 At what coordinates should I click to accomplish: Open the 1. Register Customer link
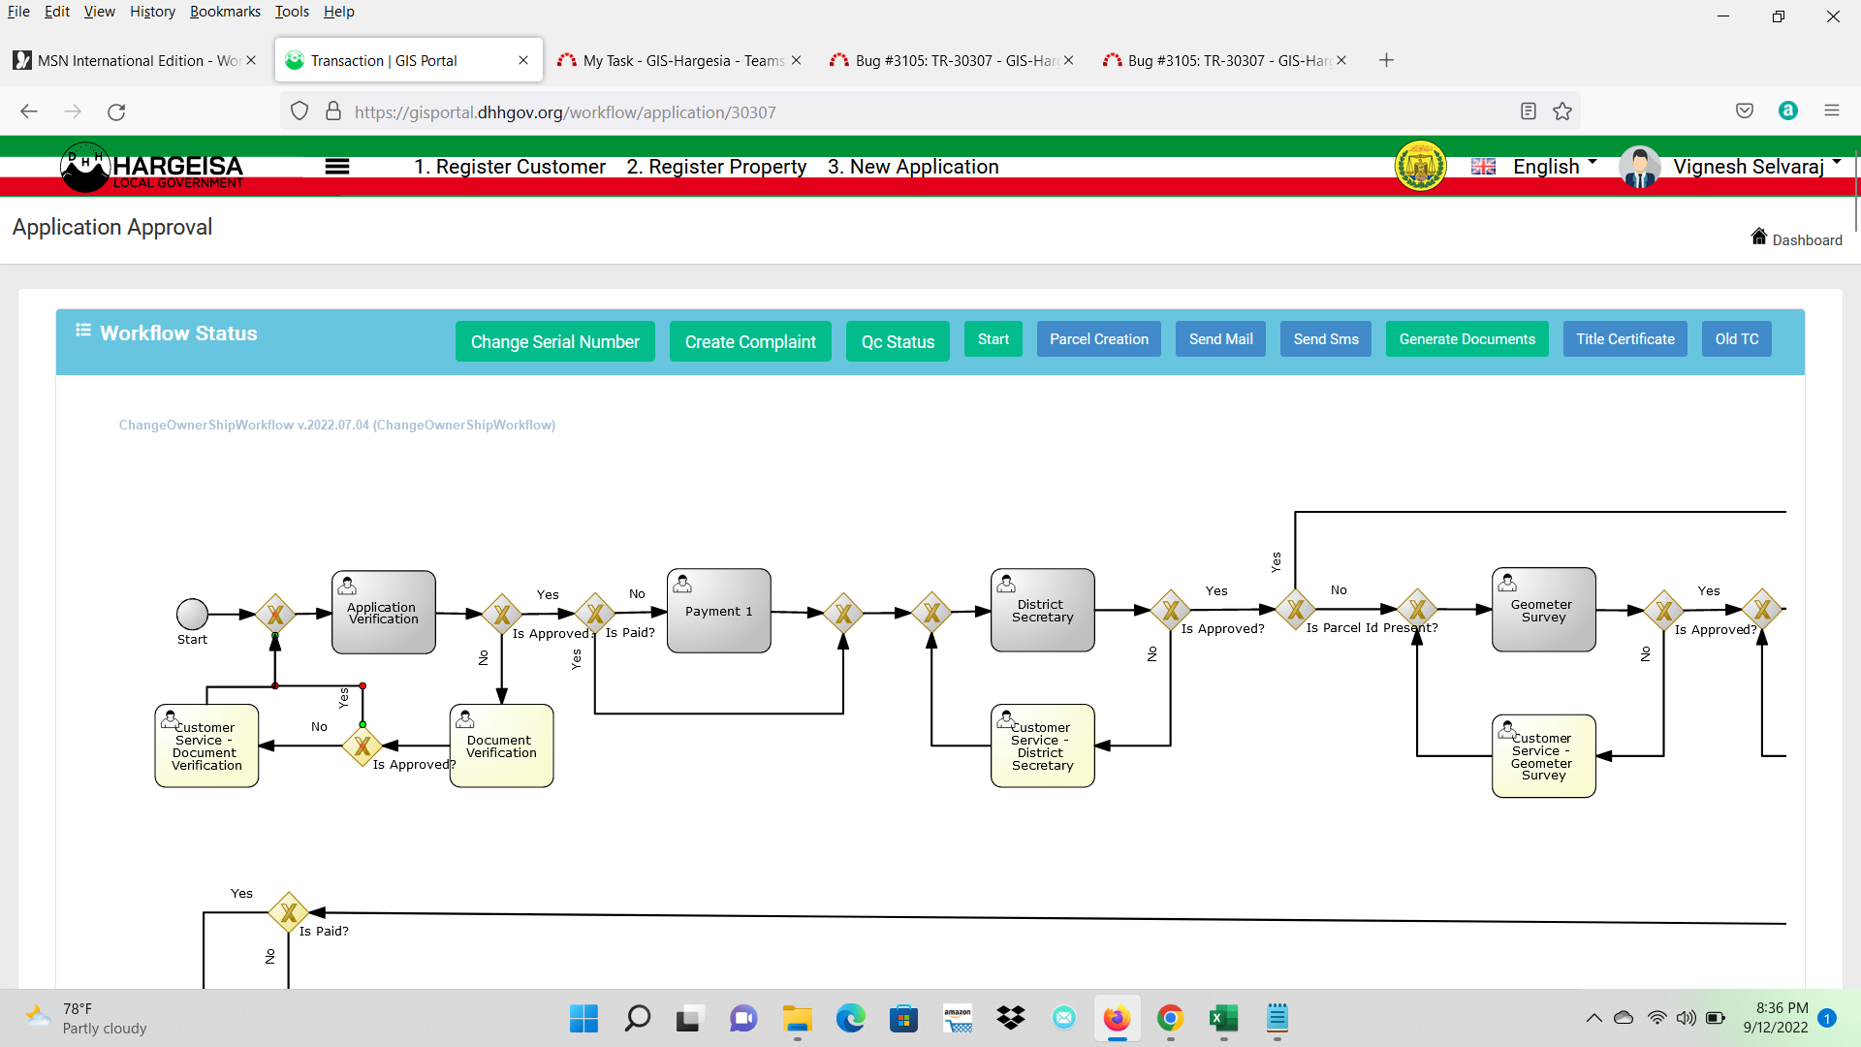click(x=510, y=167)
